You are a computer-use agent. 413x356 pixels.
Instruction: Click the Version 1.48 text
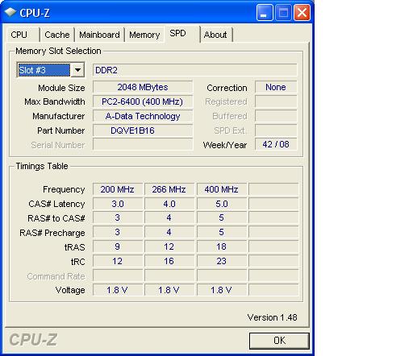coord(272,317)
